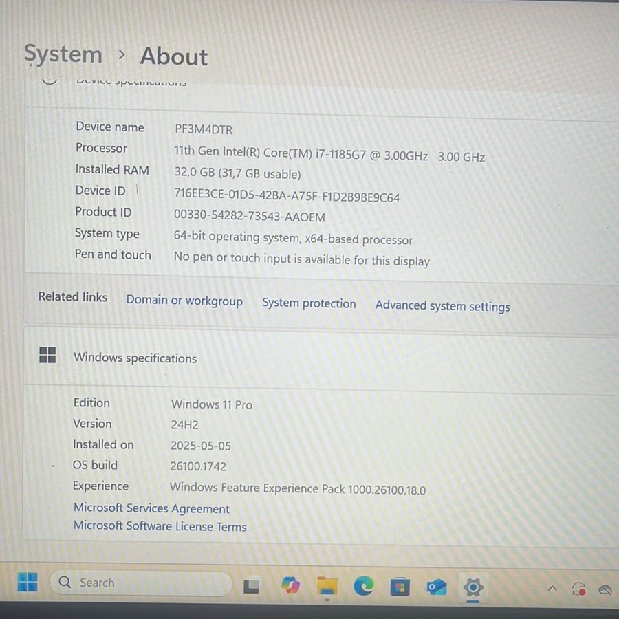This screenshot has height=619, width=619.
Task: Open File Explorer from the taskbar
Action: (x=327, y=586)
